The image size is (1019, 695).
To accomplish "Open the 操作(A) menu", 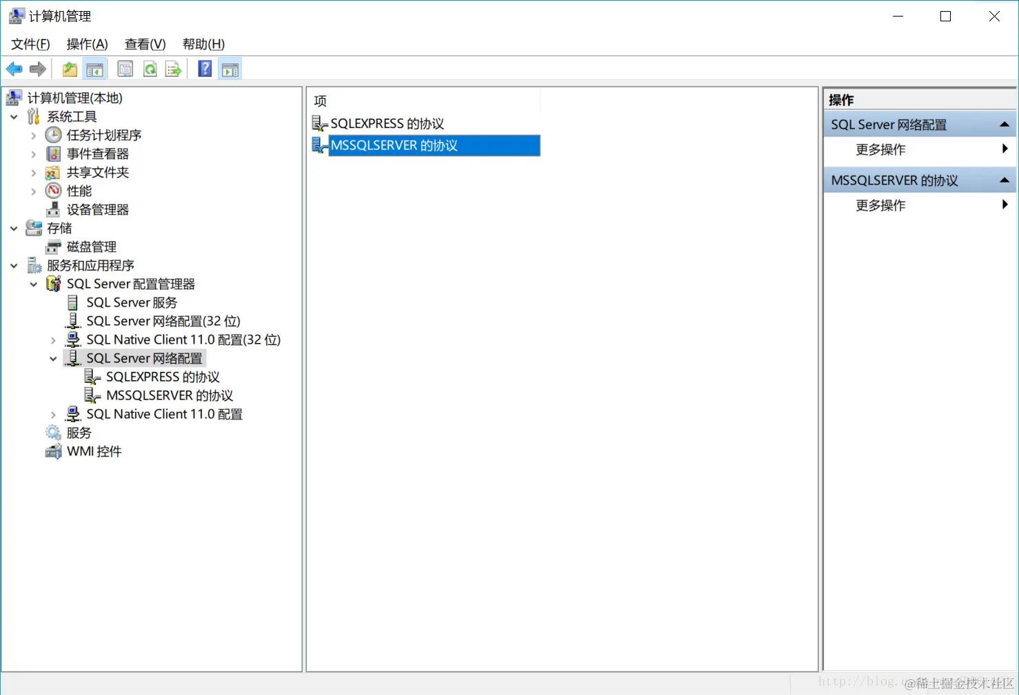I will [87, 44].
